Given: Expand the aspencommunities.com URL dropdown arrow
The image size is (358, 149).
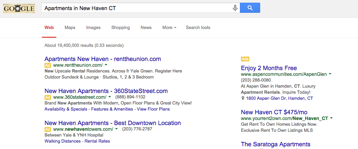Looking at the screenshot, I should 330,74.
